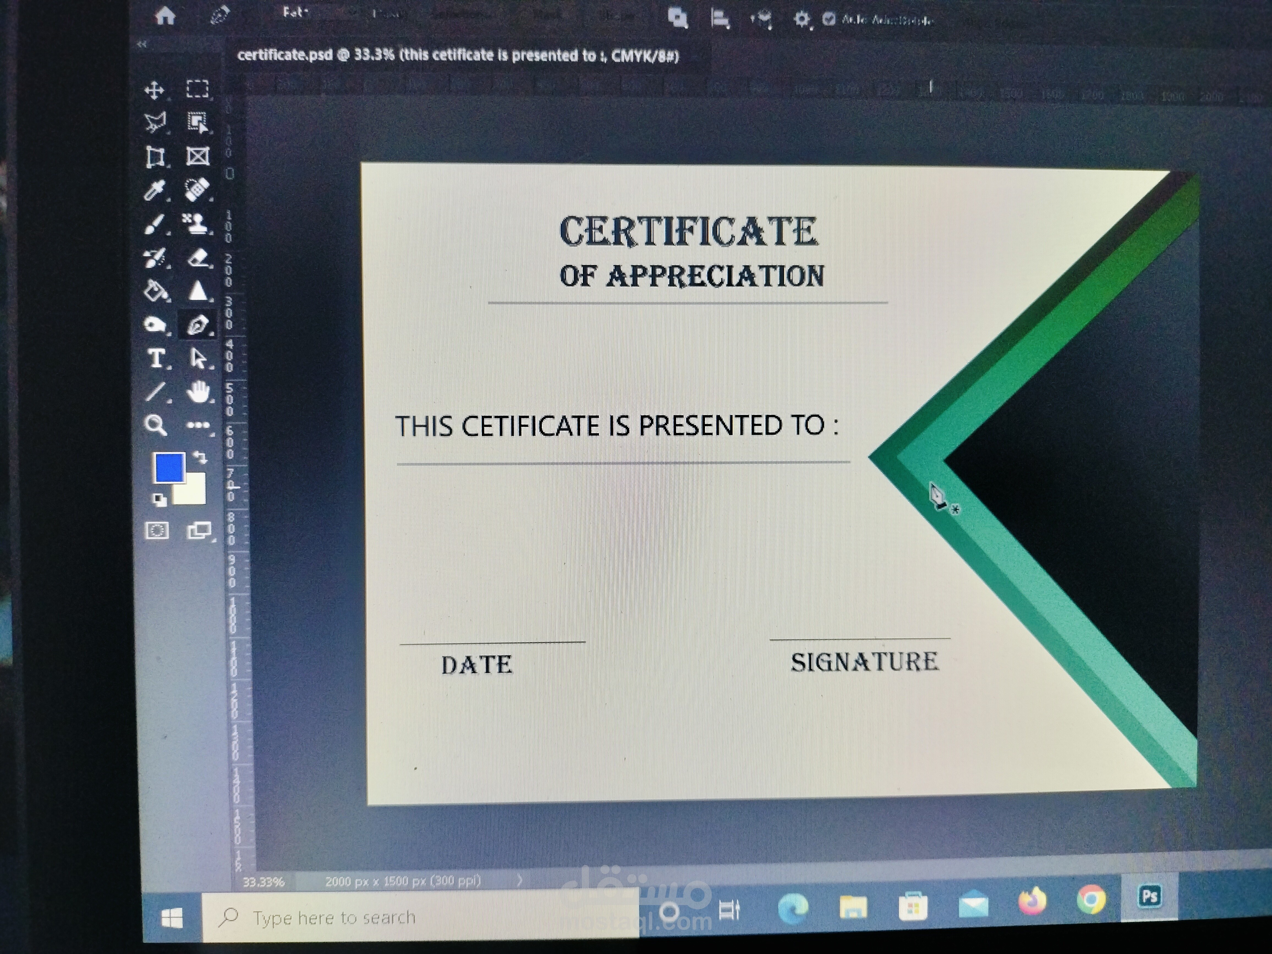The image size is (1272, 954).
Task: Toggle Quick Mask mode
Action: 157,530
